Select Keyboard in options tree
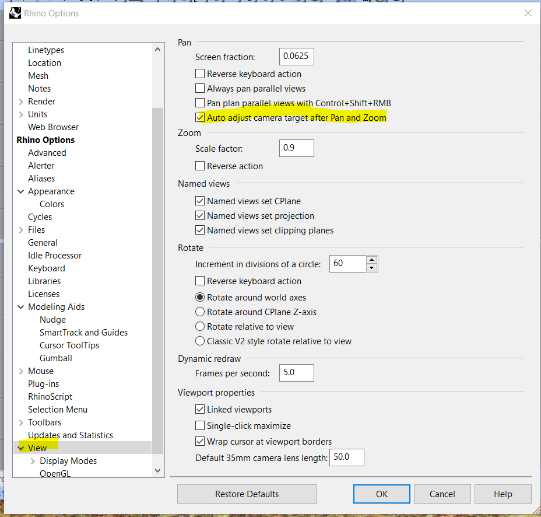 click(46, 268)
